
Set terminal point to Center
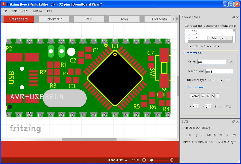(x=195, y=96)
